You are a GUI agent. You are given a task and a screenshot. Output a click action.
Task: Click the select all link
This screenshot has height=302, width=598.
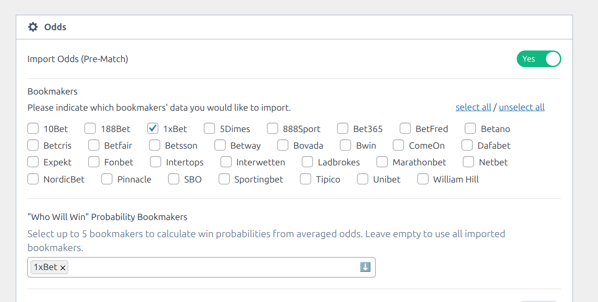473,107
